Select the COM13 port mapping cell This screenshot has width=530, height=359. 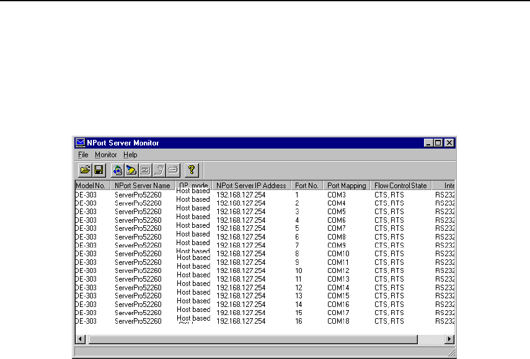point(338,279)
